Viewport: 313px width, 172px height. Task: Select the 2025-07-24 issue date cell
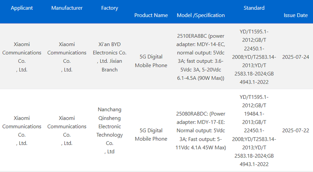click(296, 57)
